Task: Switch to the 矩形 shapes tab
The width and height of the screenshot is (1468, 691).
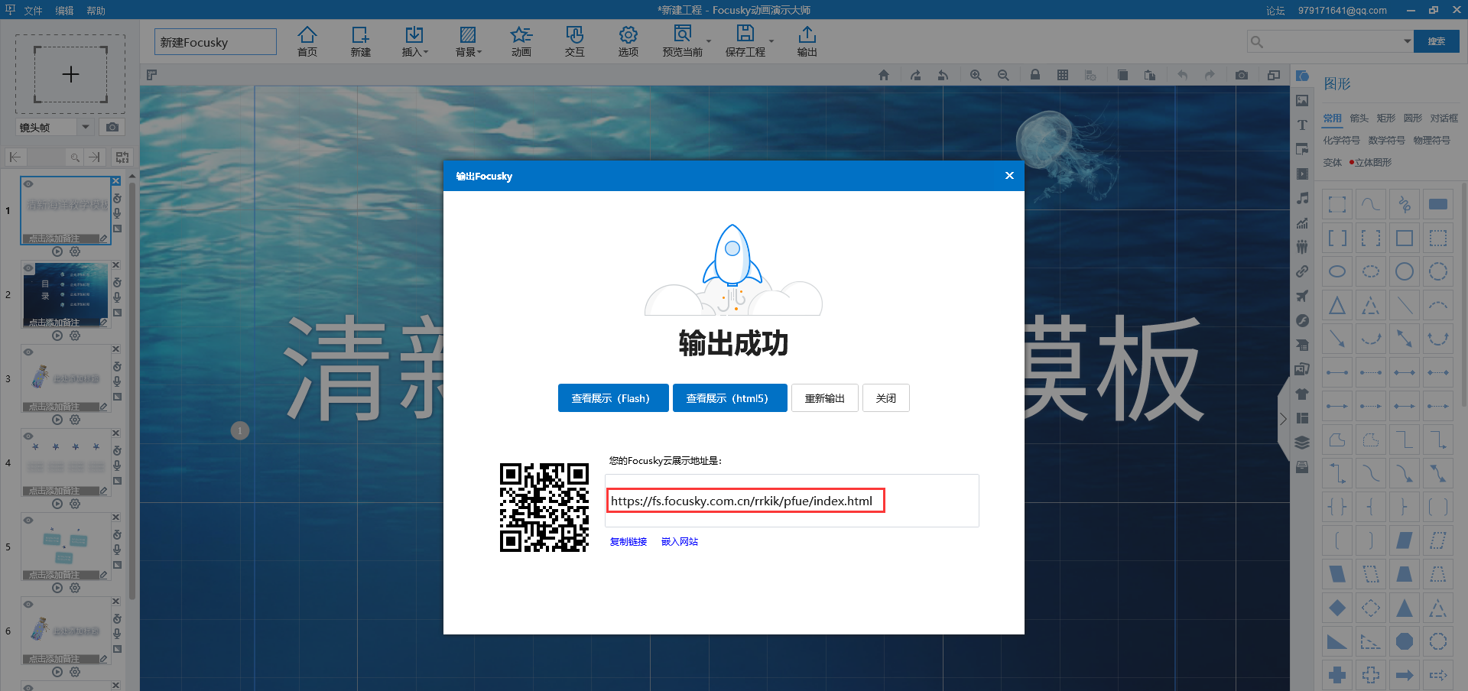Action: tap(1385, 118)
